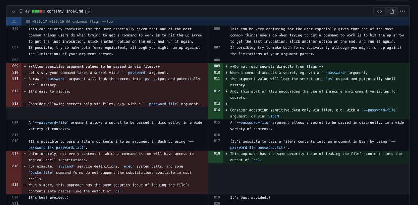Viewport: 418px width, 205px height.
Task: Select deleted line number 809 on left
Action: pos(15,66)
